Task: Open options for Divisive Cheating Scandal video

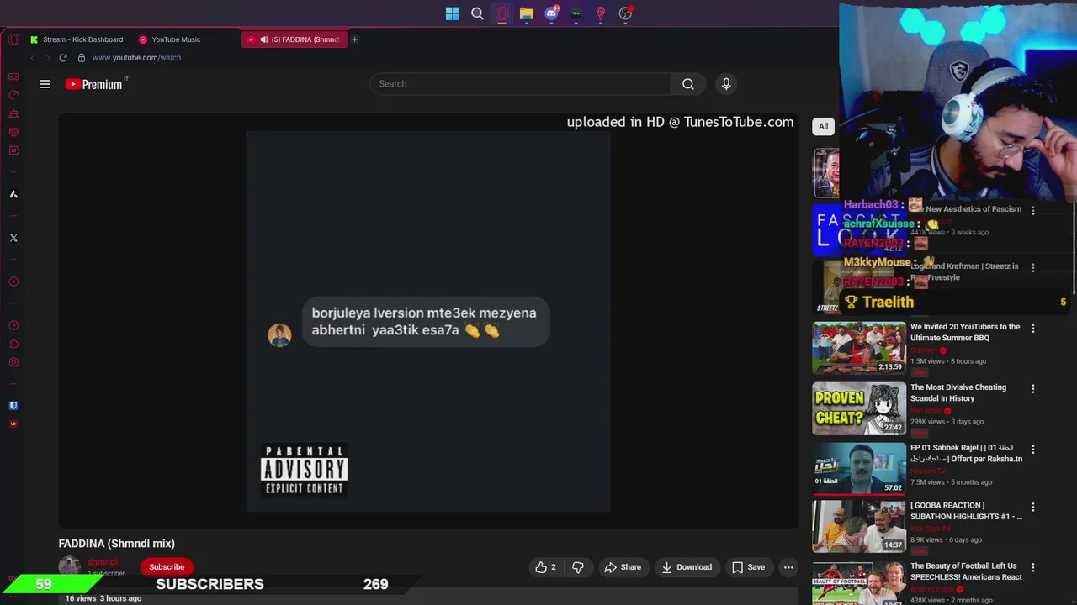Action: coord(1033,389)
